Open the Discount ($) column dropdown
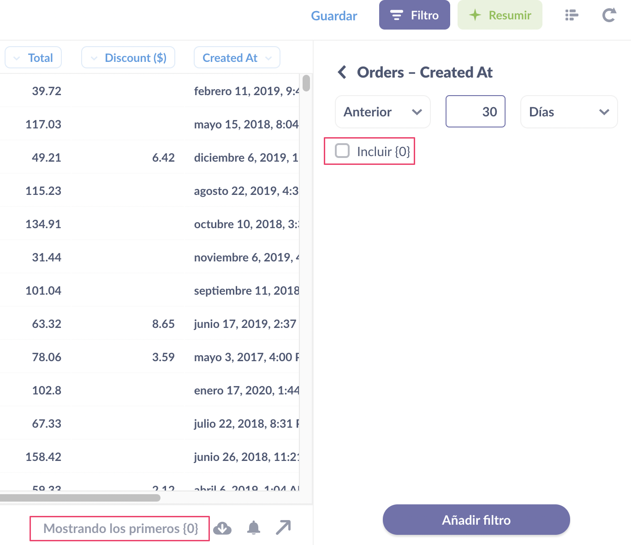Viewport: 631px width, 545px height. pyautogui.click(x=128, y=57)
